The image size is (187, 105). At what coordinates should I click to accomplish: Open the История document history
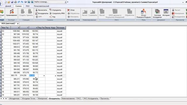[166, 13]
